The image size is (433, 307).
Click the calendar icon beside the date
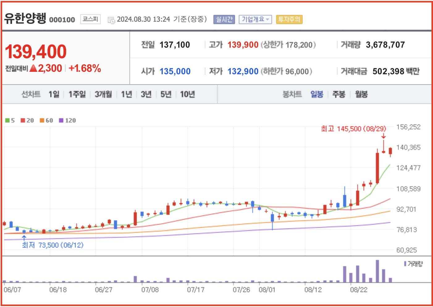pos(111,20)
